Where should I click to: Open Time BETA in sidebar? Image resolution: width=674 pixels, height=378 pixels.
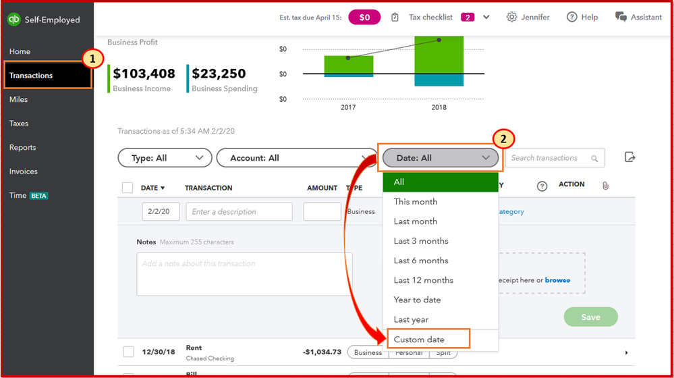[x=29, y=195]
